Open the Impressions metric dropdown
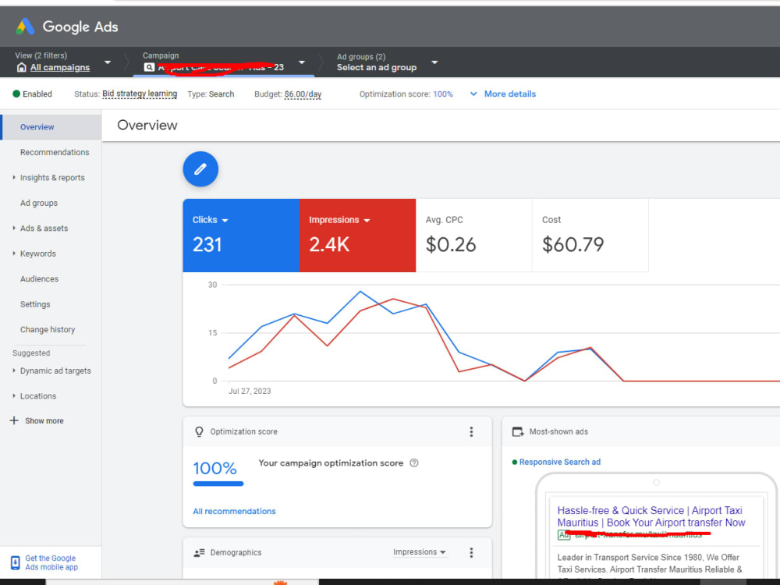 367,221
